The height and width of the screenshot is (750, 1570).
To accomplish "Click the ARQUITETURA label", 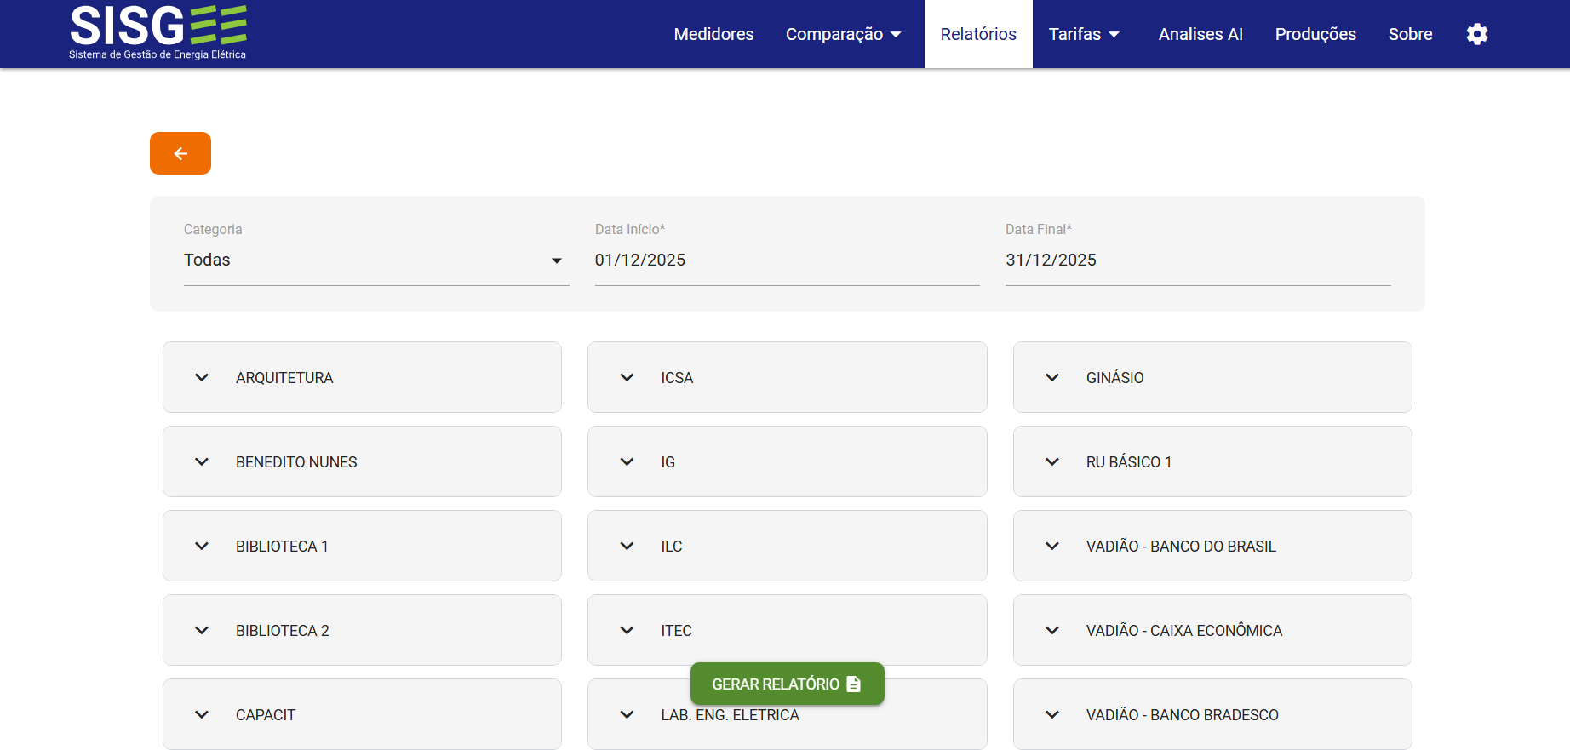I will click(284, 377).
